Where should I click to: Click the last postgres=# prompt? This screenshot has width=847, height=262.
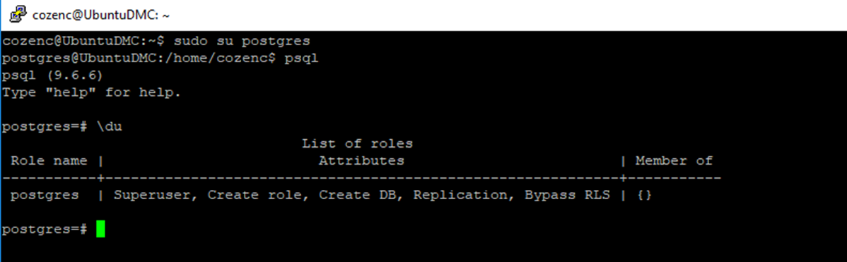(x=45, y=229)
